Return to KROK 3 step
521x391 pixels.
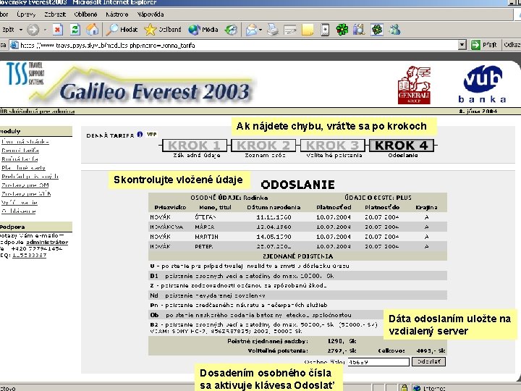(x=333, y=146)
